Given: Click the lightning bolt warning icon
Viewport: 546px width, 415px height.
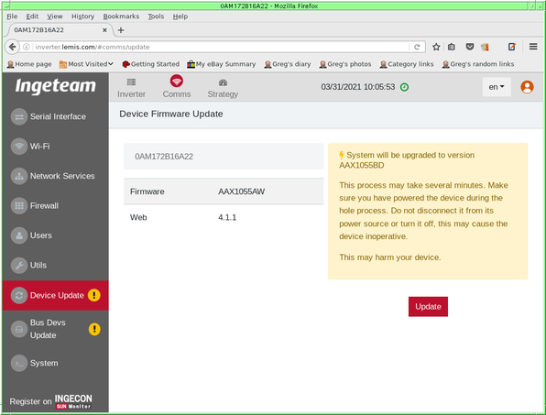Looking at the screenshot, I should pyautogui.click(x=342, y=155).
